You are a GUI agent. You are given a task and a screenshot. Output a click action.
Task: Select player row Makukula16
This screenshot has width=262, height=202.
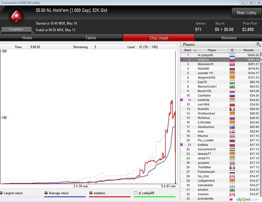[220, 64]
